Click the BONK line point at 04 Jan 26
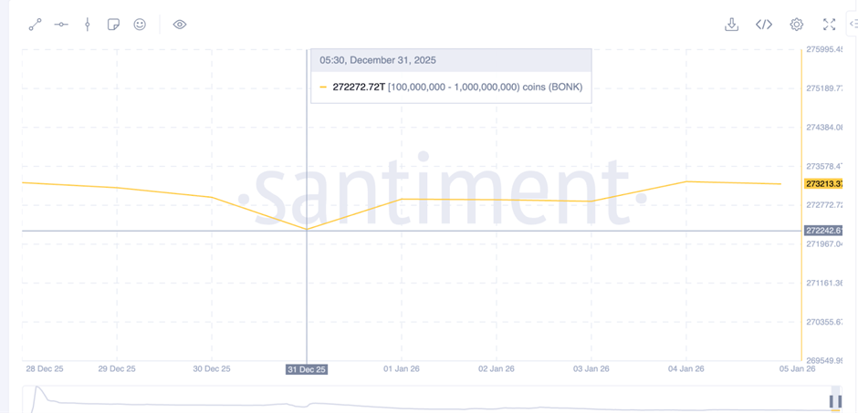 pos(686,181)
